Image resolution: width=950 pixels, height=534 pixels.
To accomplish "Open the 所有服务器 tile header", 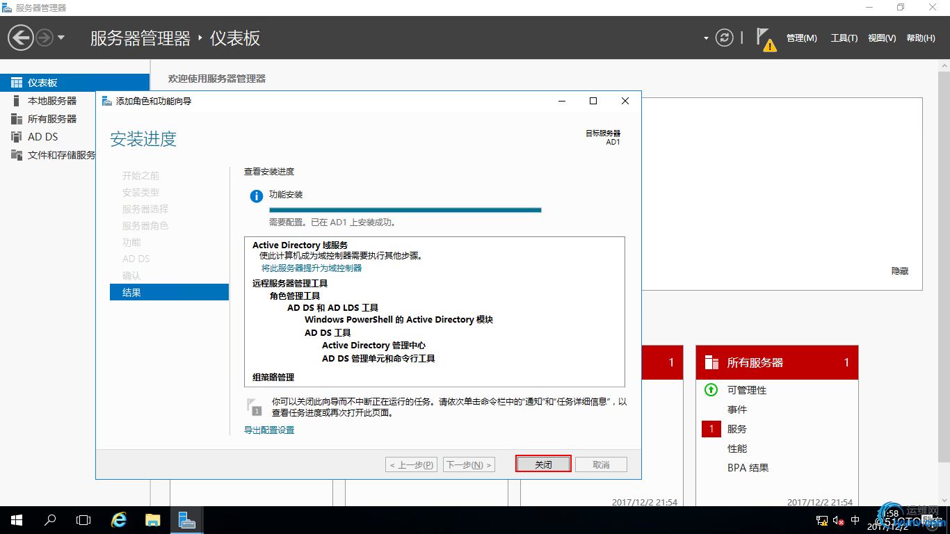I will click(x=777, y=362).
